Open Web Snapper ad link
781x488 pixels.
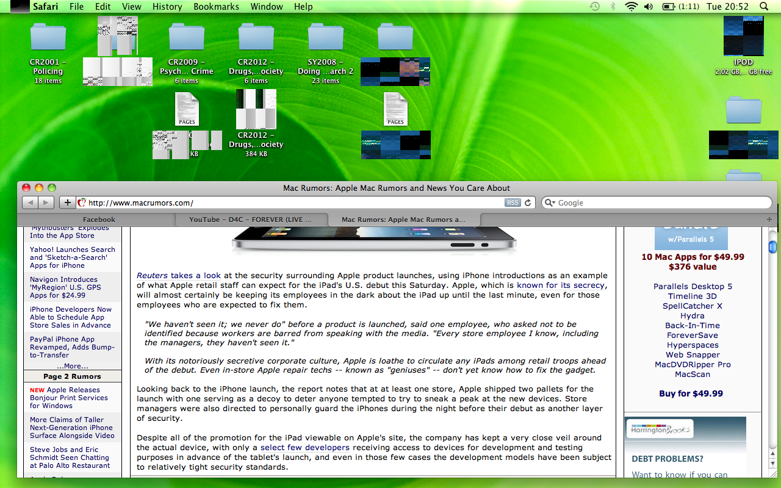[x=693, y=355]
